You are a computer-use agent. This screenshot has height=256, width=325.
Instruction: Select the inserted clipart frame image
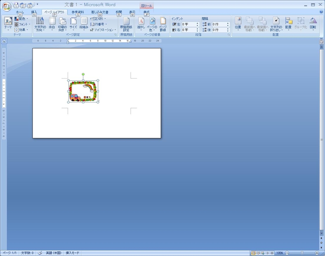pos(83,92)
